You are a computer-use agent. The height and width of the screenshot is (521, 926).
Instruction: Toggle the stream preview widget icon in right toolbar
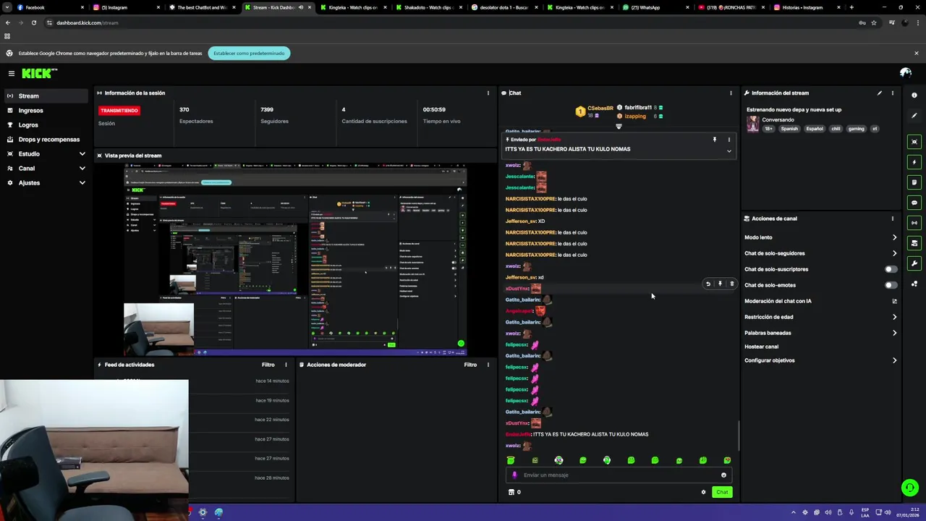pos(914,142)
